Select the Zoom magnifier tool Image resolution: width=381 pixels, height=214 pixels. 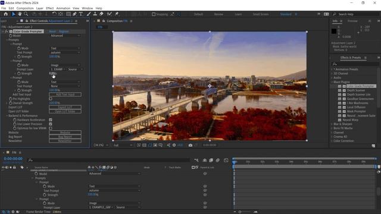click(x=26, y=14)
